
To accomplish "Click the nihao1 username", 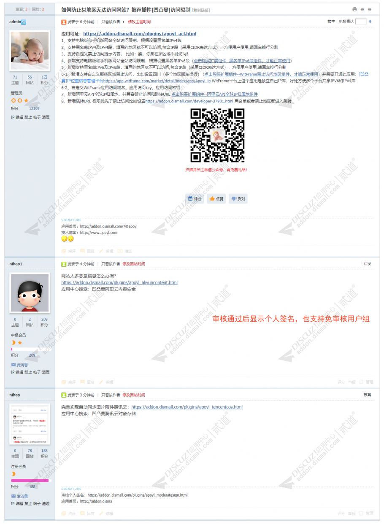I will pos(16,264).
